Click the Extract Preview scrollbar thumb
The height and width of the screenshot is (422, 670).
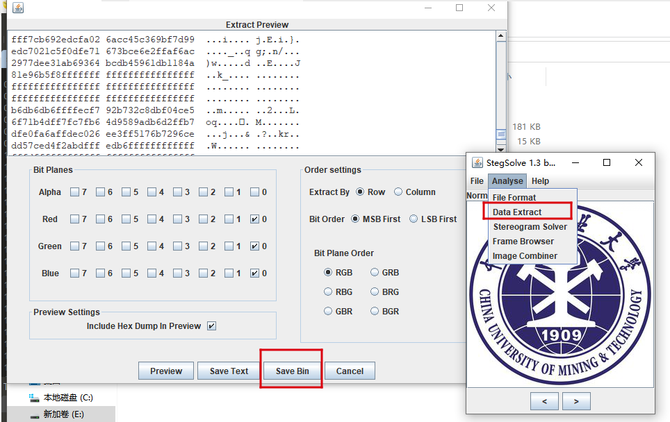[501, 135]
